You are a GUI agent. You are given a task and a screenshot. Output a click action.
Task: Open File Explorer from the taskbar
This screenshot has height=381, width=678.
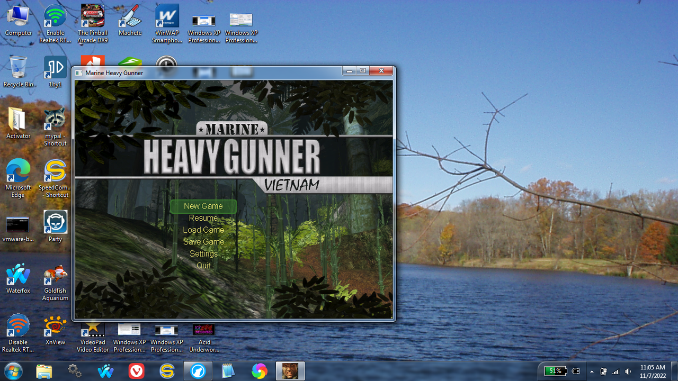(44, 371)
